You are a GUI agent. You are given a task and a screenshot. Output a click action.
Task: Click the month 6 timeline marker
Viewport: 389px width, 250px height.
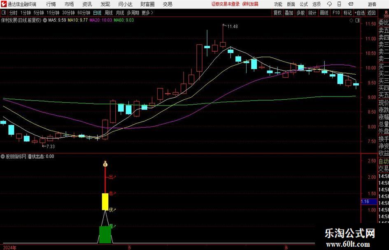pyautogui.click(x=286, y=248)
